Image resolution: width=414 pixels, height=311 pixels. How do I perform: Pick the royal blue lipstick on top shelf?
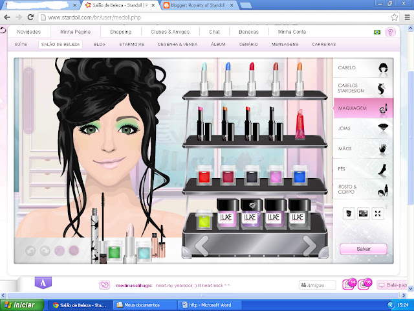click(x=228, y=79)
